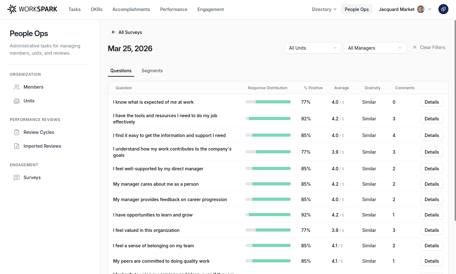
Task: Open the Engagement menu item
Action: 211,9
